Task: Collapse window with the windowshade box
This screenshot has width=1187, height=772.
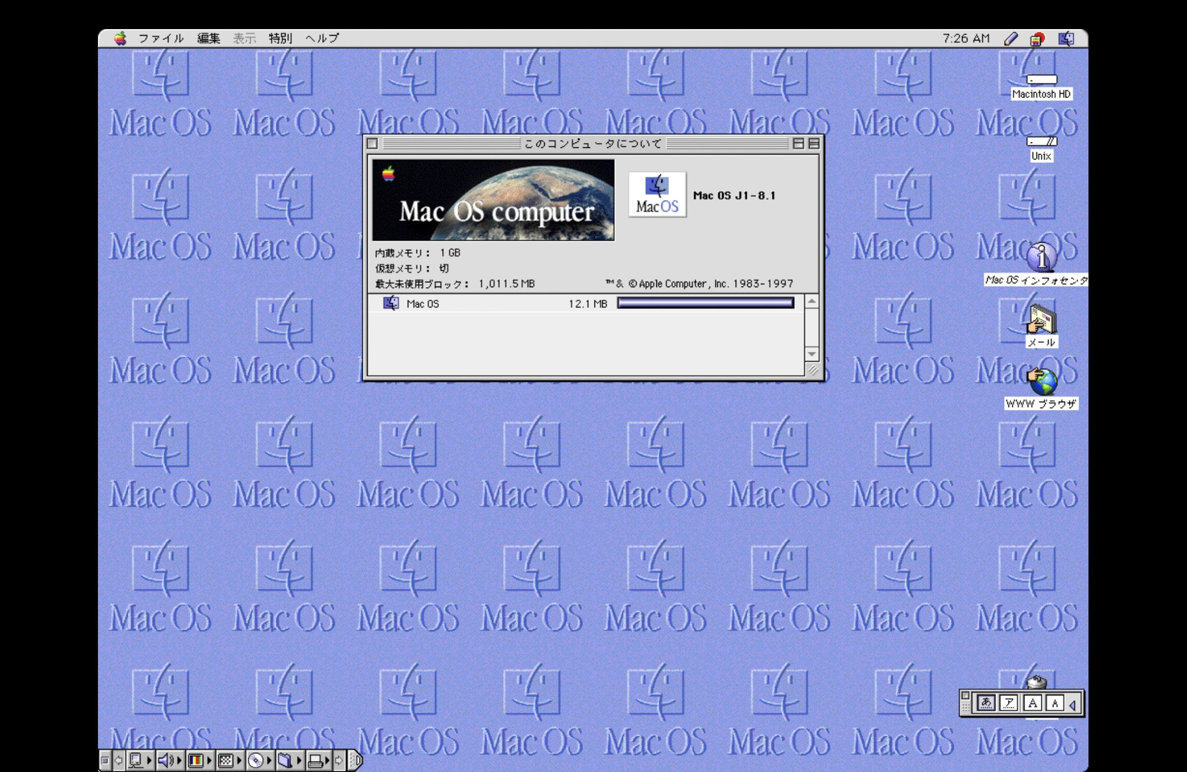Action: click(x=814, y=144)
